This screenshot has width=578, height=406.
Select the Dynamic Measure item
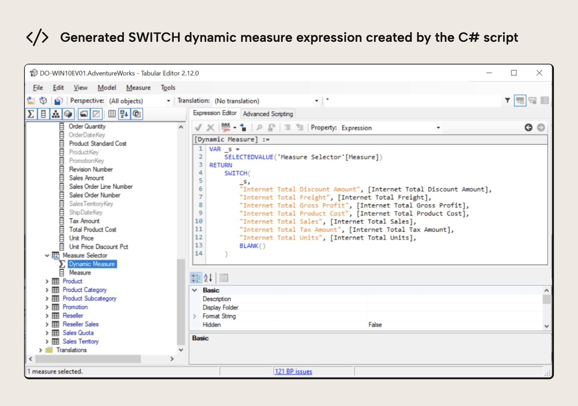click(92, 264)
